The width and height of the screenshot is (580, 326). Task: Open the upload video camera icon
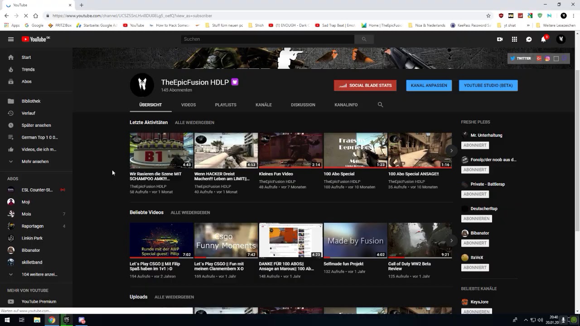[500, 39]
